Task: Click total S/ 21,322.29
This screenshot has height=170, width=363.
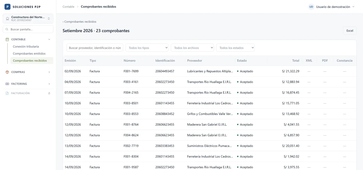Action: (291, 71)
